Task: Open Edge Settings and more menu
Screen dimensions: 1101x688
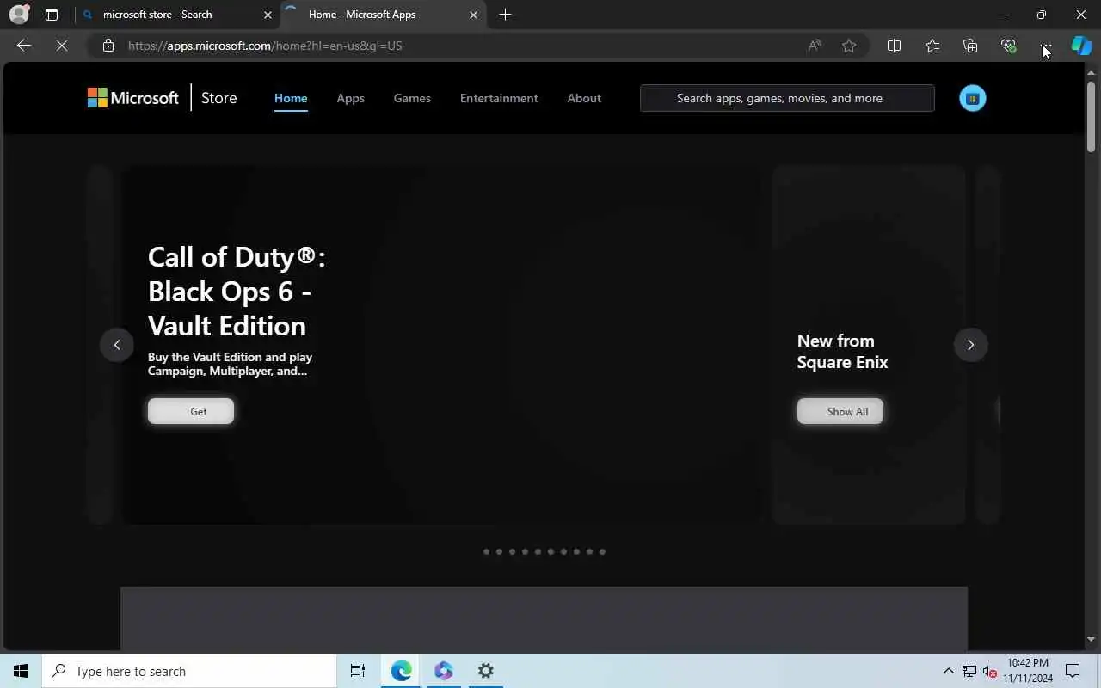Action: click(1046, 46)
